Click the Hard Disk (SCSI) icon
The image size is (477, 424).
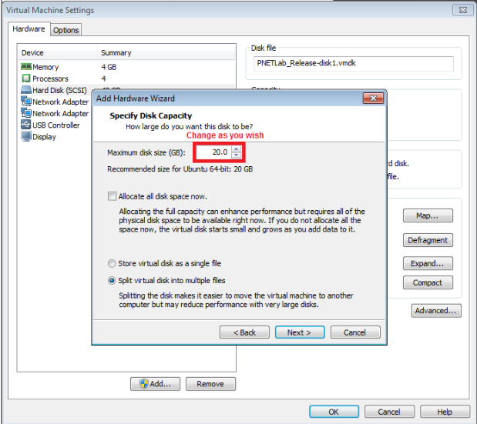click(26, 90)
